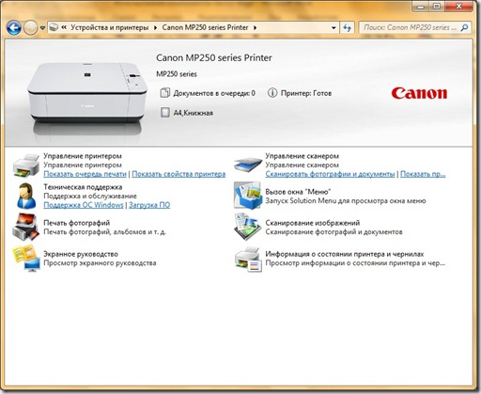Click the Forward navigation arrow button

click(x=30, y=28)
